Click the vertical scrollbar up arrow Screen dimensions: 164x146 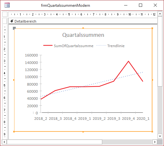(x=160, y=14)
